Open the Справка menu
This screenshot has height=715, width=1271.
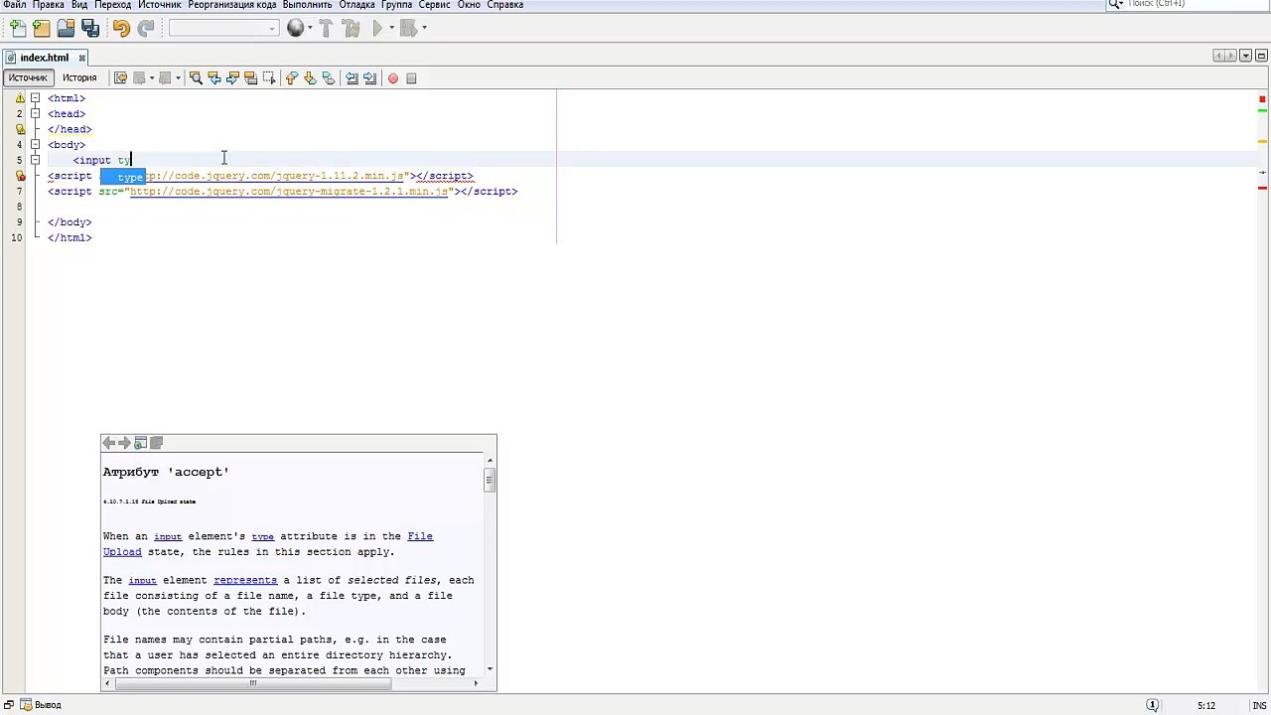coord(504,5)
